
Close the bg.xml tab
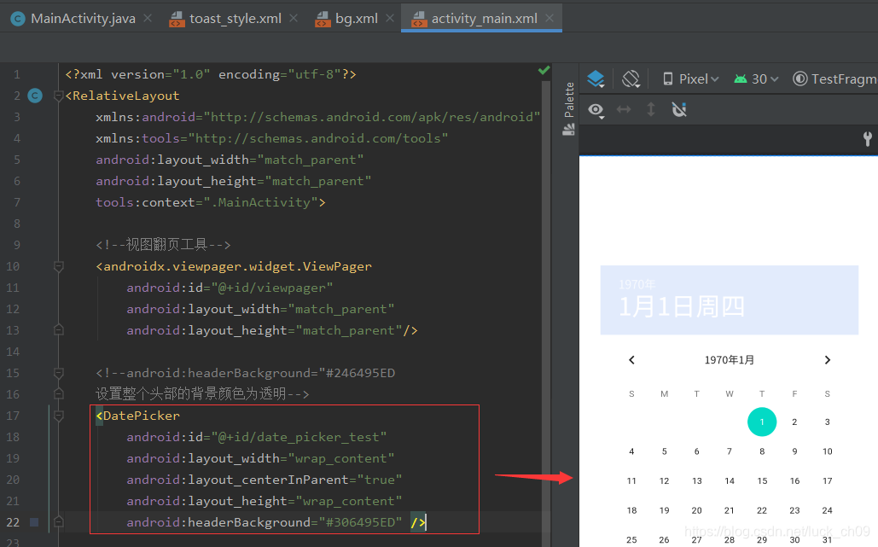pyautogui.click(x=390, y=19)
